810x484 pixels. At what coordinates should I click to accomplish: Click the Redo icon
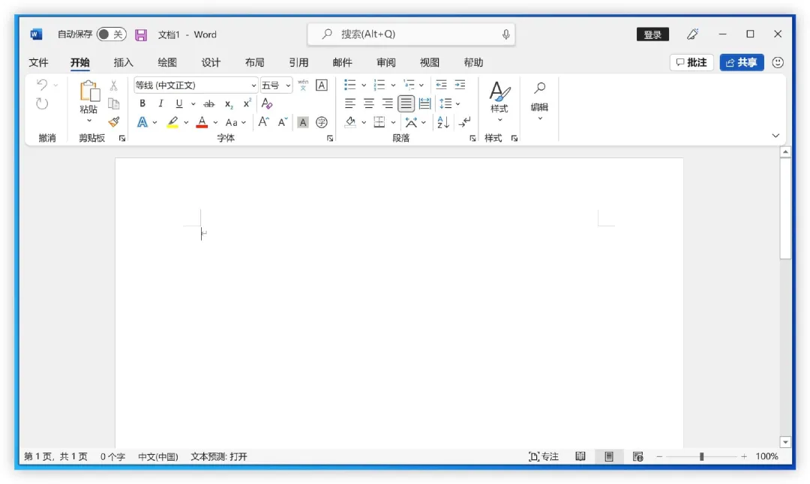click(x=42, y=103)
